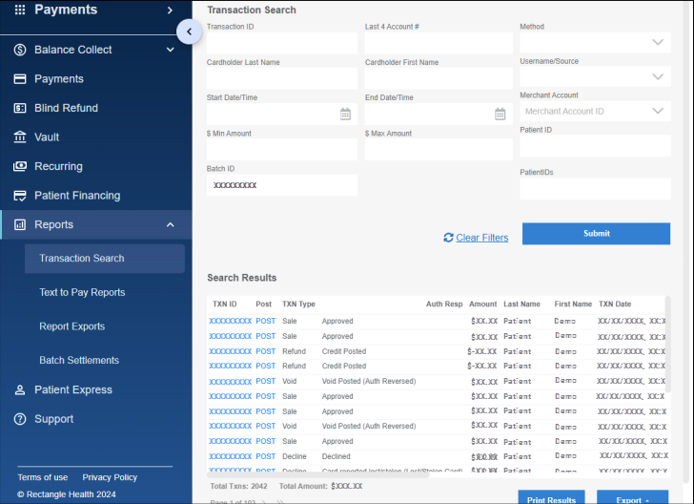The width and height of the screenshot is (694, 504).
Task: Open the Start Date/Time calendar picker
Action: click(x=345, y=114)
